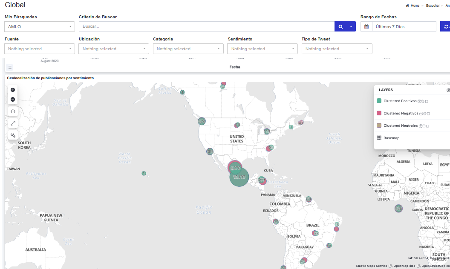Toggle bounds box on Clustered Negativos
The width and height of the screenshot is (450, 269).
(x=428, y=114)
